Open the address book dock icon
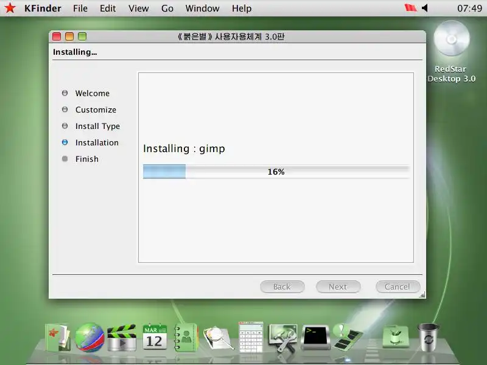Image resolution: width=487 pixels, height=365 pixels. pyautogui.click(x=186, y=338)
